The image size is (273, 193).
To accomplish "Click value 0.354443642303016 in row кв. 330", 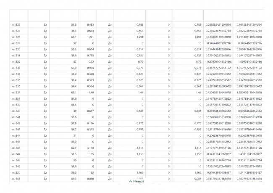I will pos(218,49).
